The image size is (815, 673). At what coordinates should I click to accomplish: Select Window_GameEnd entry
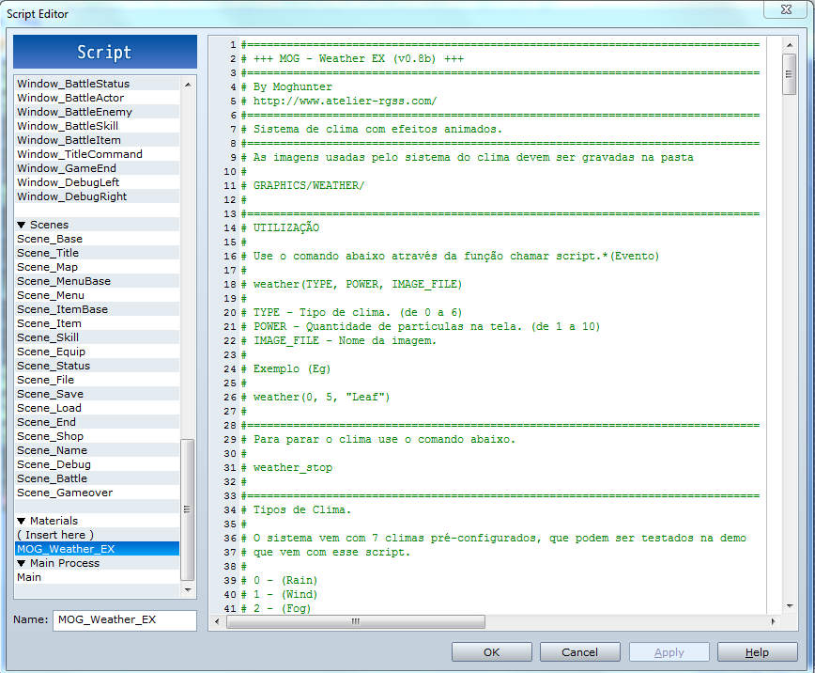click(x=54, y=167)
